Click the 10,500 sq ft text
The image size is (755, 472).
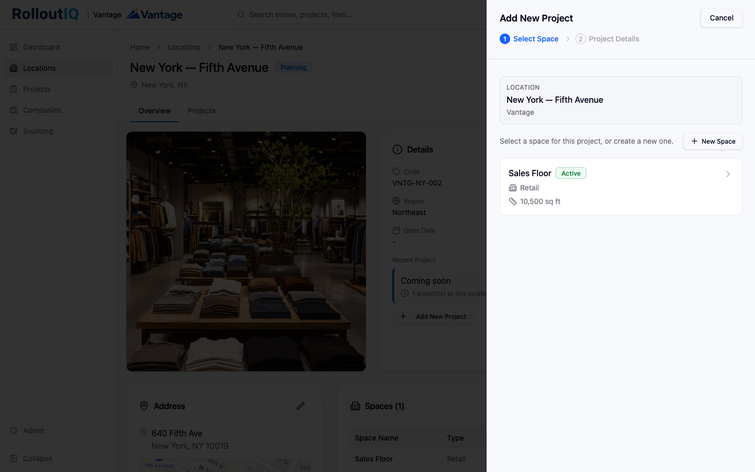pyautogui.click(x=540, y=201)
